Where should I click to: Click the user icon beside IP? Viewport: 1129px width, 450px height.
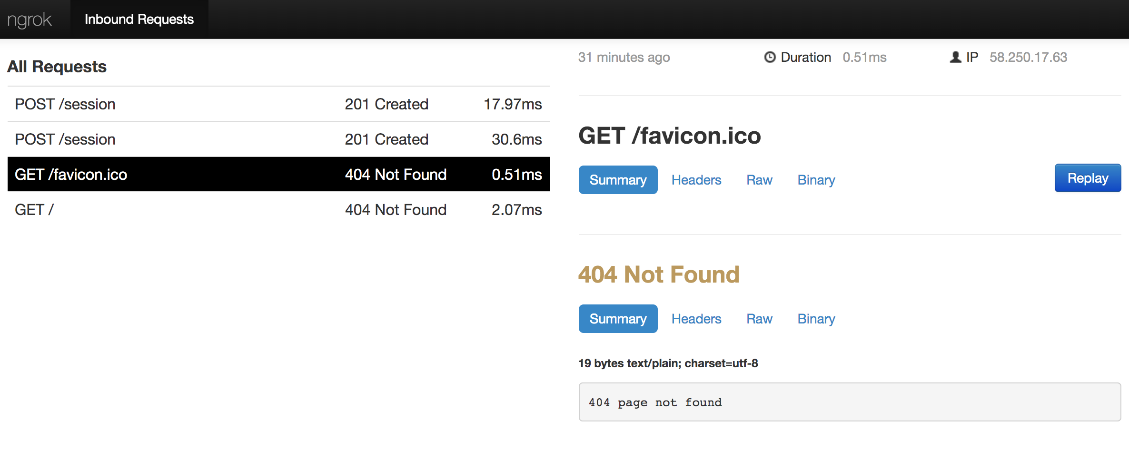click(955, 57)
